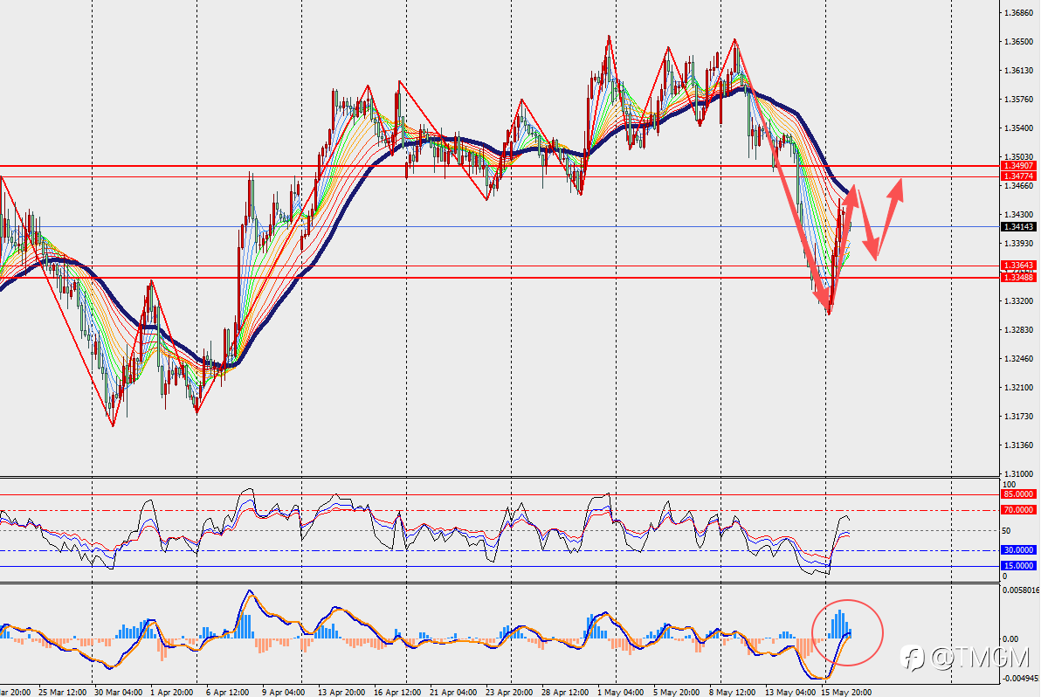The width and height of the screenshot is (1041, 697).
Task: Click the 15 May 20:00 time label
Action: [x=846, y=692]
